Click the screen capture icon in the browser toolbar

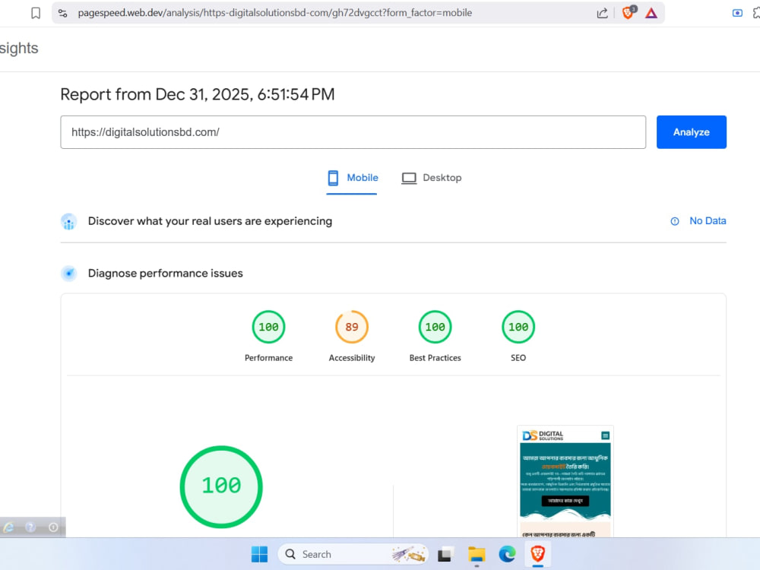[737, 13]
